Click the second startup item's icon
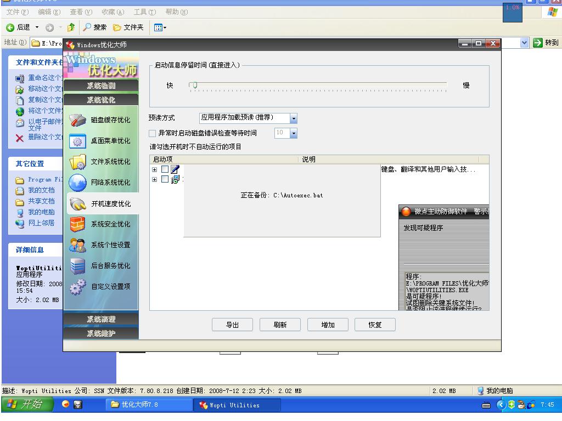562x421 pixels. [175, 179]
